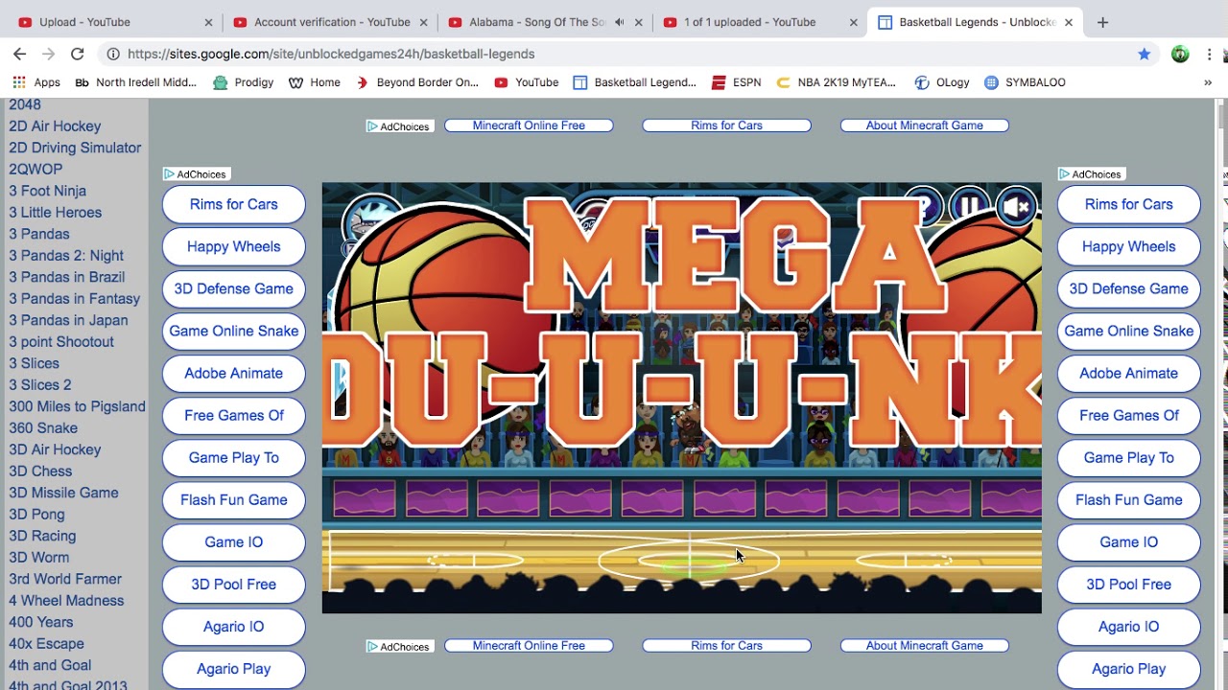Click right column Agario IO button
This screenshot has width=1228, height=690.
(1128, 626)
